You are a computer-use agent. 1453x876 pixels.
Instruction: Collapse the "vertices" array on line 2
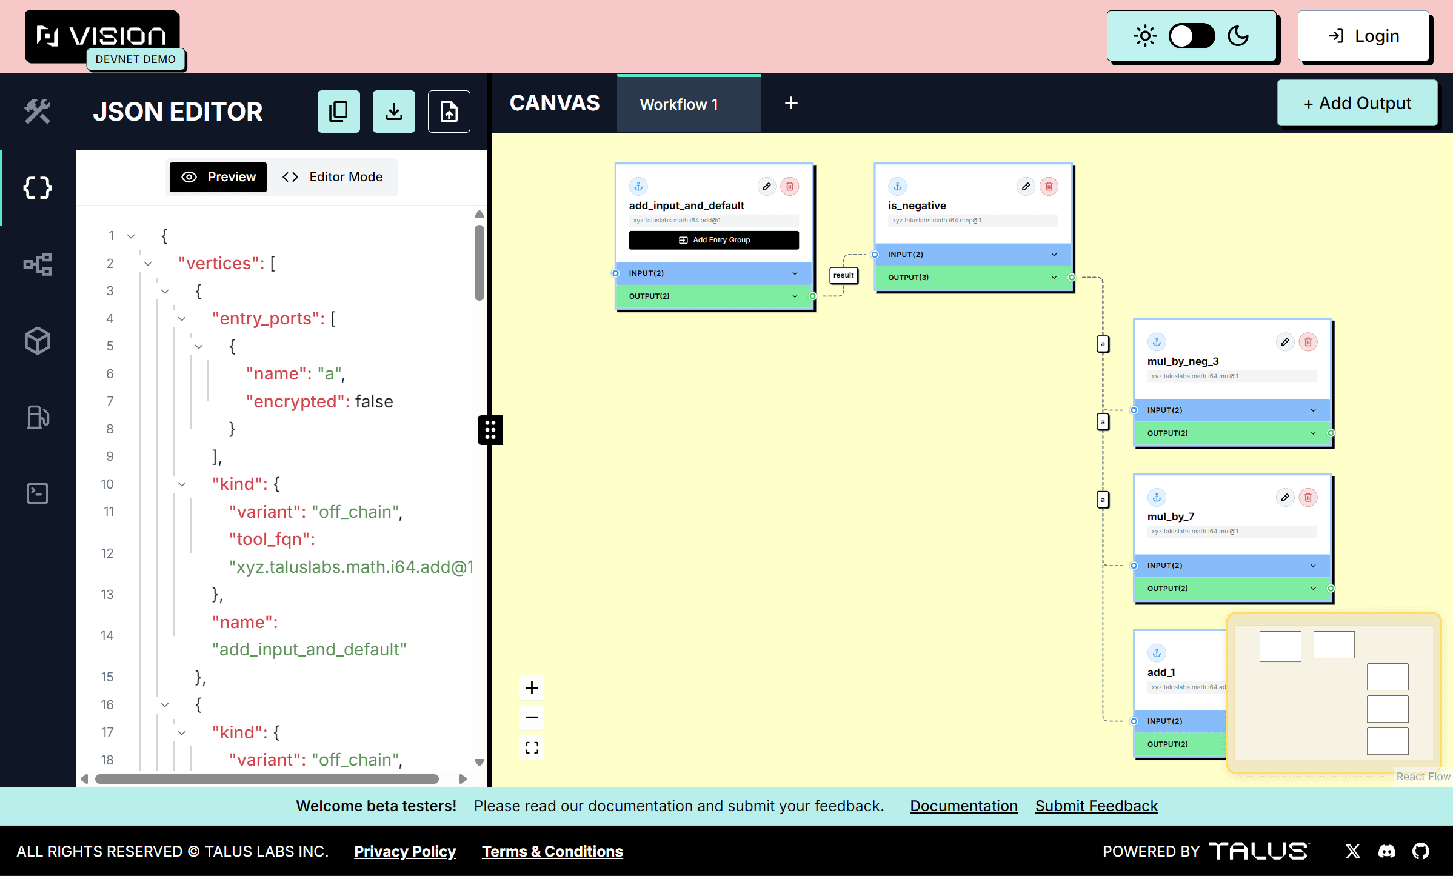[148, 264]
